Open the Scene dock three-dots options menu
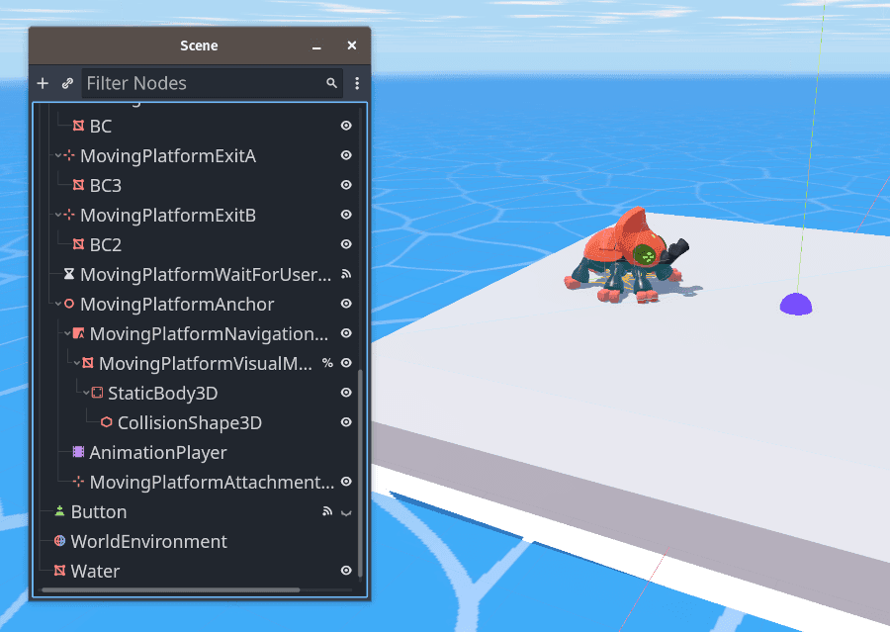This screenshot has width=890, height=632. coord(357,84)
